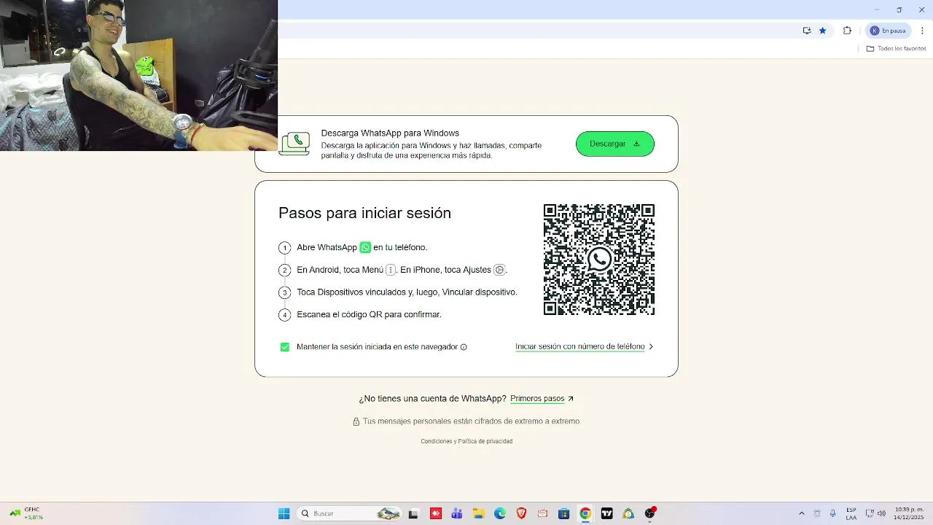The height and width of the screenshot is (525, 933).
Task: Click ¿No tienes una cuenta de WhatsApp? text
Action: [432, 399]
